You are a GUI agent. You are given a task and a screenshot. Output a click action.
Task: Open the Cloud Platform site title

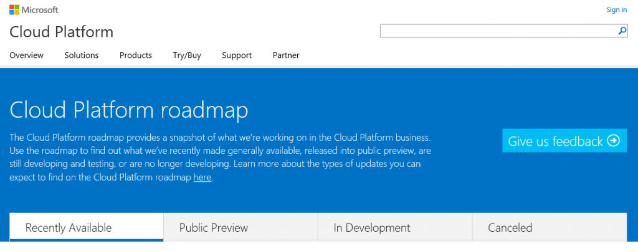tap(61, 32)
